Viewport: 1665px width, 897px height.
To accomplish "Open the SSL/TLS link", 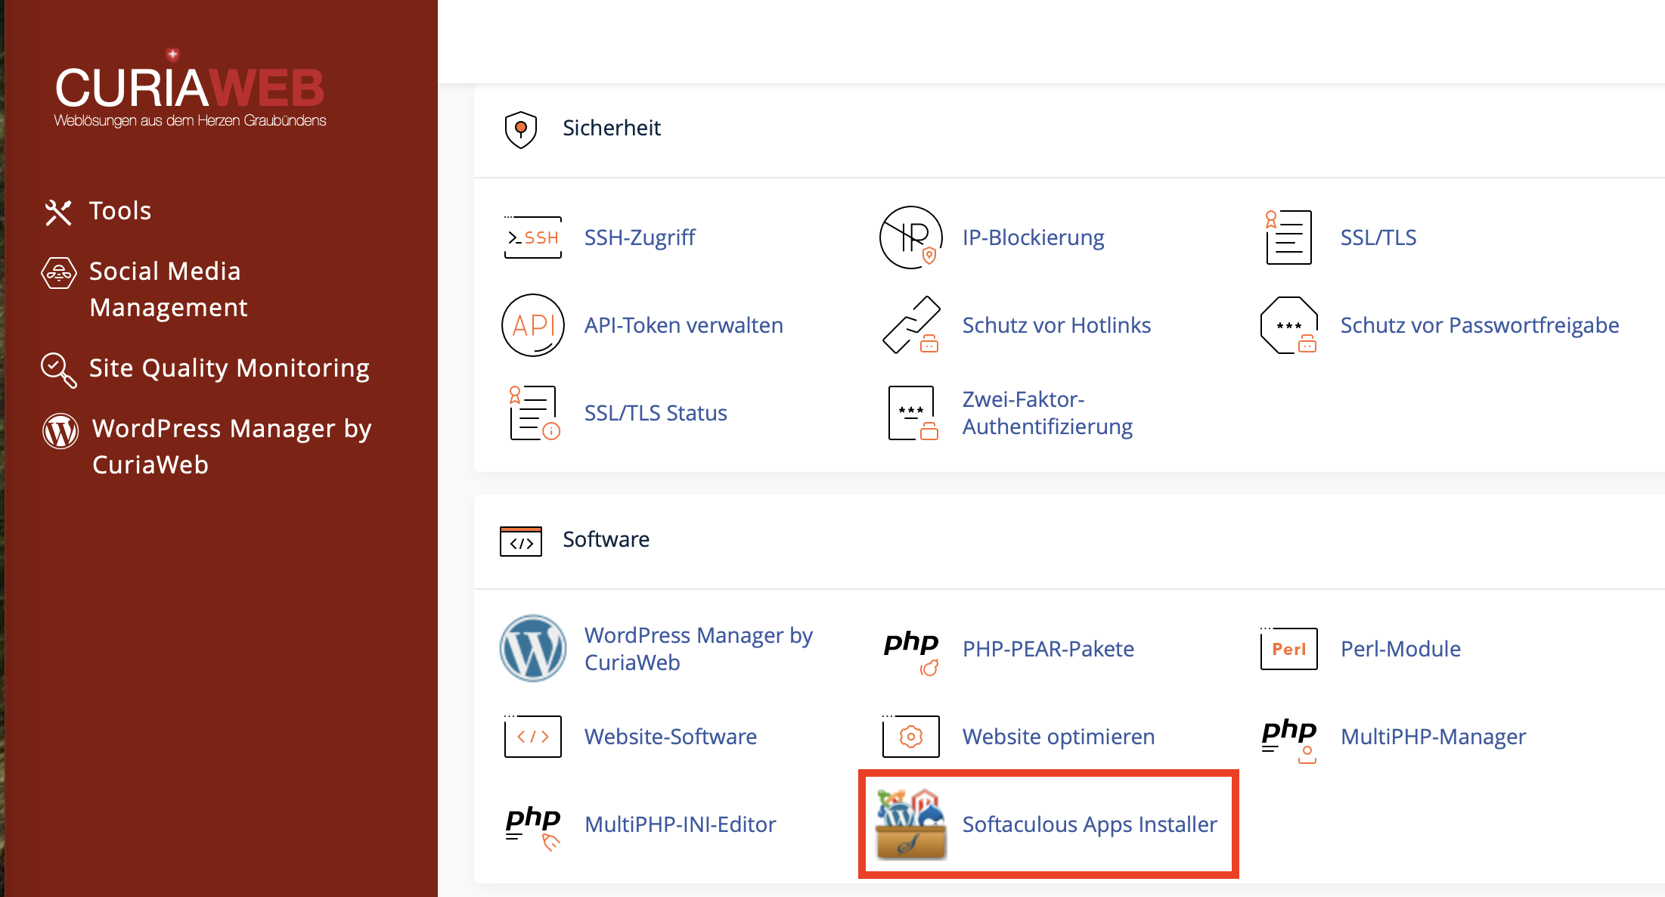I will point(1378,237).
